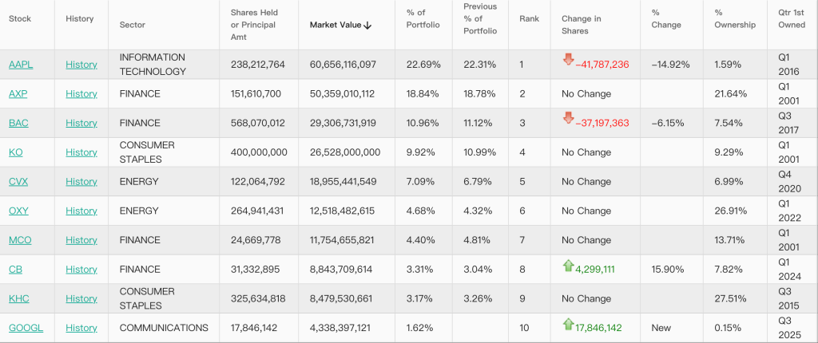View History for MCO
Image resolution: width=818 pixels, height=343 pixels.
point(81,240)
